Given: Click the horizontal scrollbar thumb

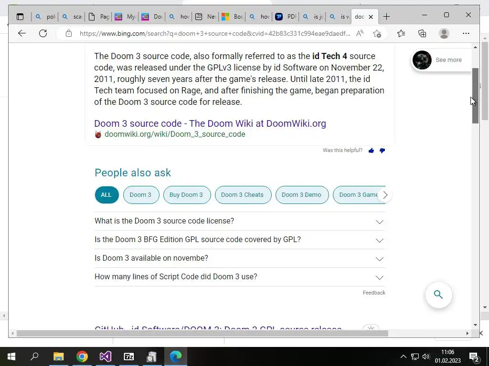Looking at the screenshot, I should click(202, 333).
